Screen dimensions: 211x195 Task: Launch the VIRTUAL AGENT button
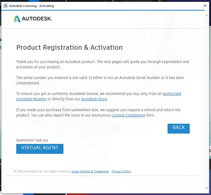[40, 148]
